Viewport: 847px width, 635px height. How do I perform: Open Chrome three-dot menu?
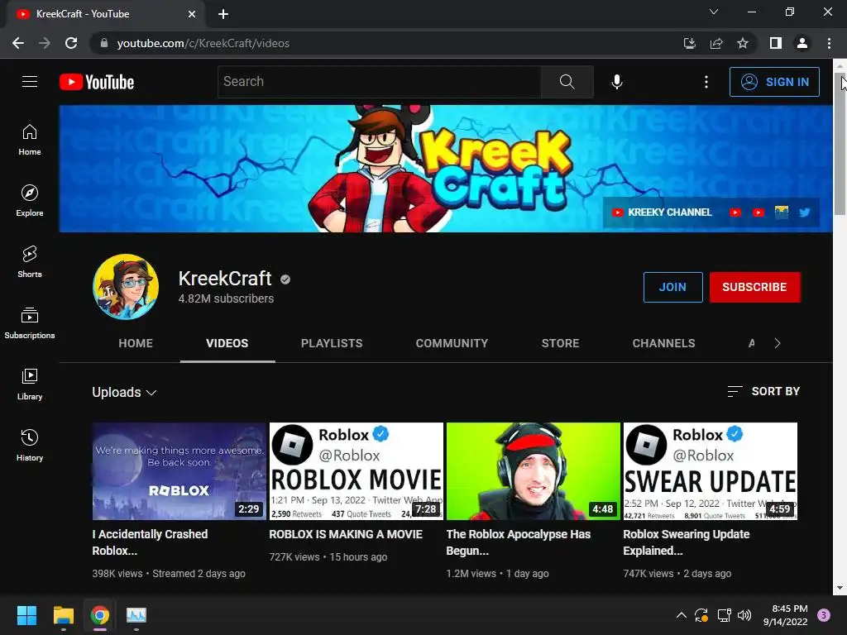coord(829,43)
